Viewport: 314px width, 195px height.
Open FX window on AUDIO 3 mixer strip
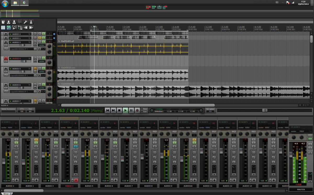(55, 152)
